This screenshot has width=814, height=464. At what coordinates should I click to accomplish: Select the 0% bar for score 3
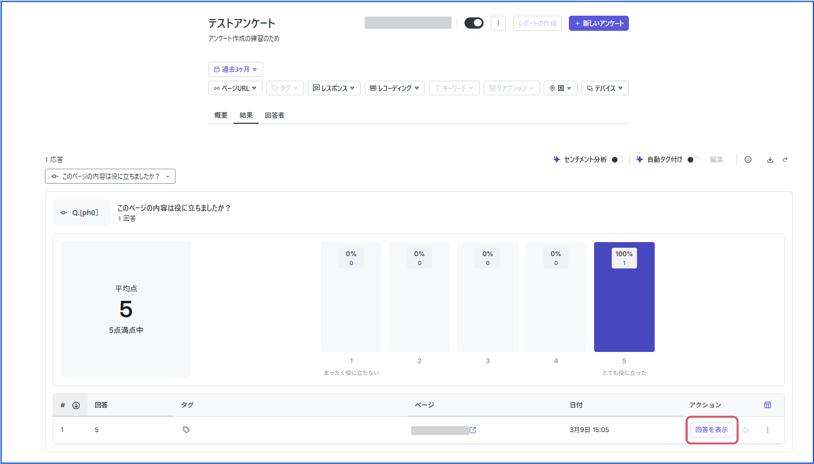pyautogui.click(x=488, y=297)
